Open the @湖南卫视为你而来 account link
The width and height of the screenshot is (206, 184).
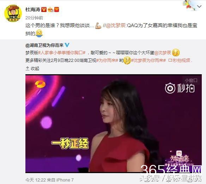pyautogui.click(x=44, y=45)
